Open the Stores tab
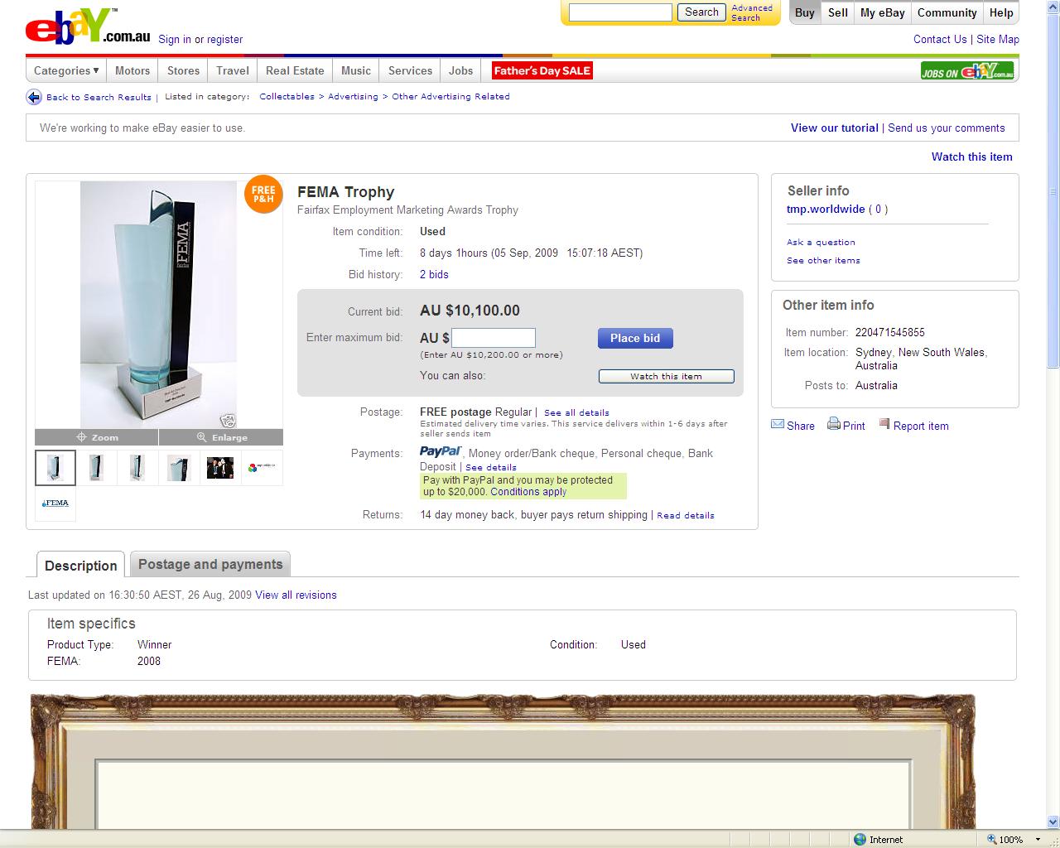The image size is (1060, 848). point(183,70)
